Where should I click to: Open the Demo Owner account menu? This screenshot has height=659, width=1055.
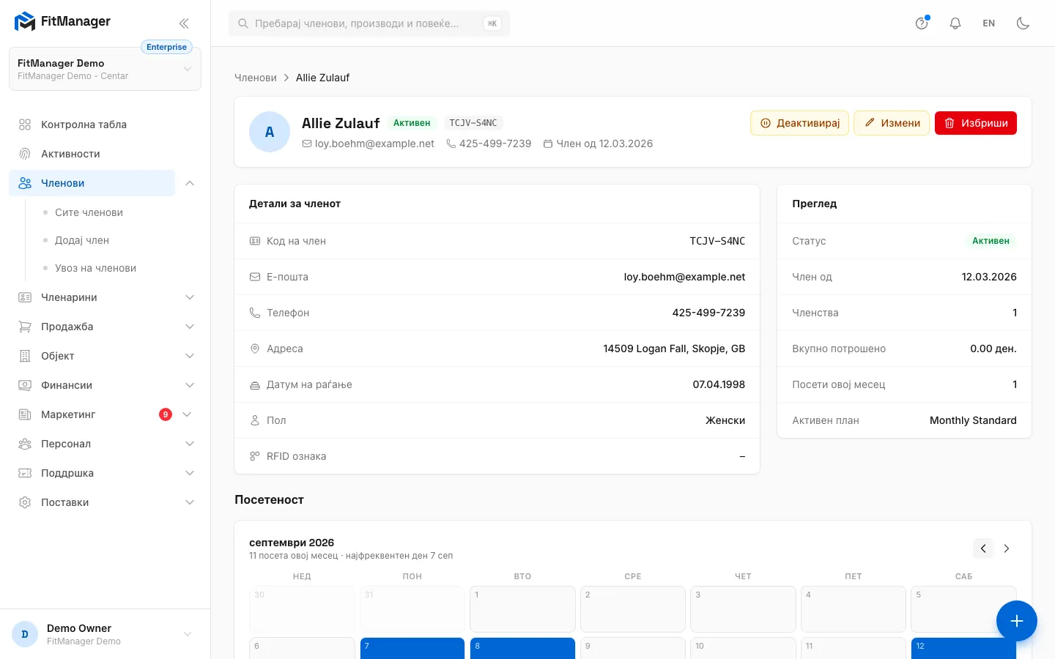click(x=105, y=634)
